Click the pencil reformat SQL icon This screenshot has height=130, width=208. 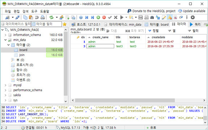coord(164,17)
